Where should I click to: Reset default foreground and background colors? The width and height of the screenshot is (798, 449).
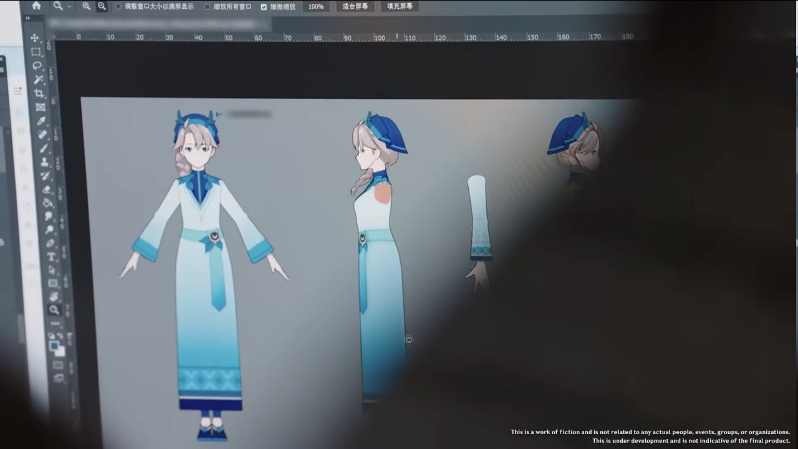tap(52, 336)
